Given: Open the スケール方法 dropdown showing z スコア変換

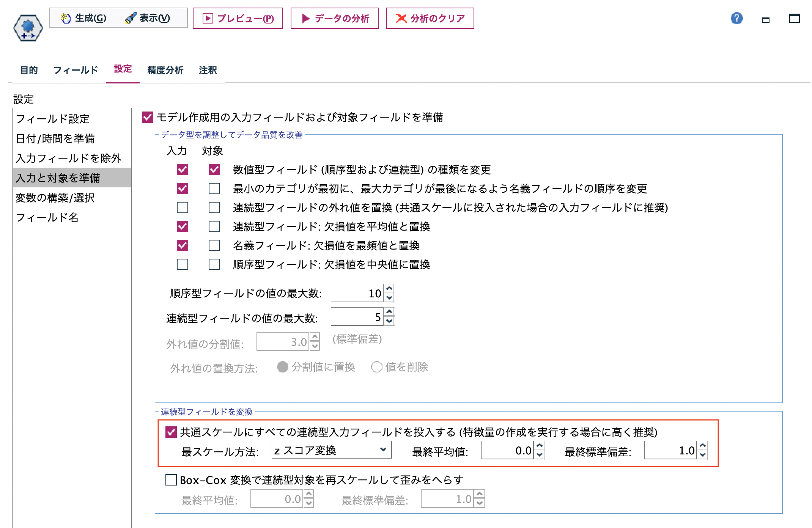Looking at the screenshot, I should tap(331, 451).
